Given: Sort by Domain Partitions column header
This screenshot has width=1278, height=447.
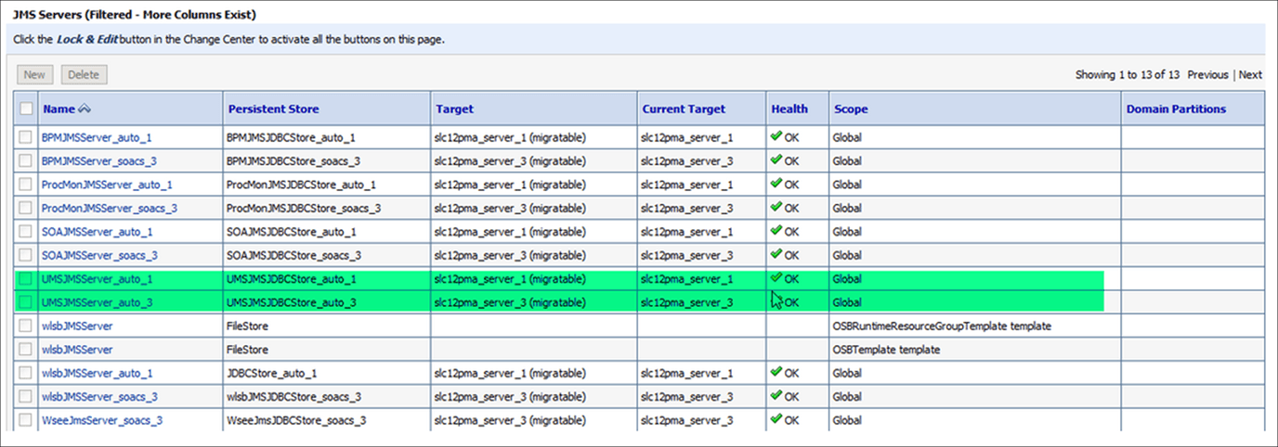Looking at the screenshot, I should [x=1176, y=109].
